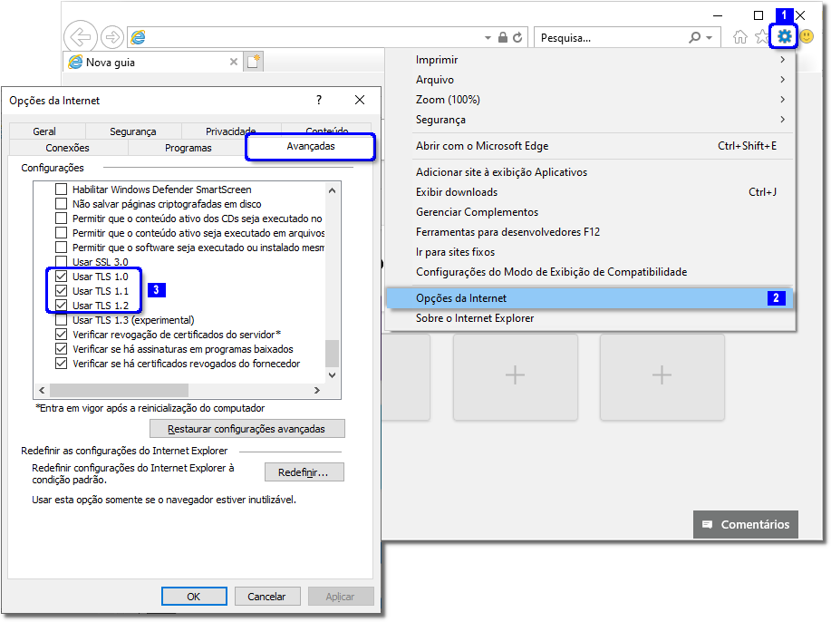Viewport: 831px width, 622px height.
Task: Click the settings list scroll down arrow
Action: 333,374
